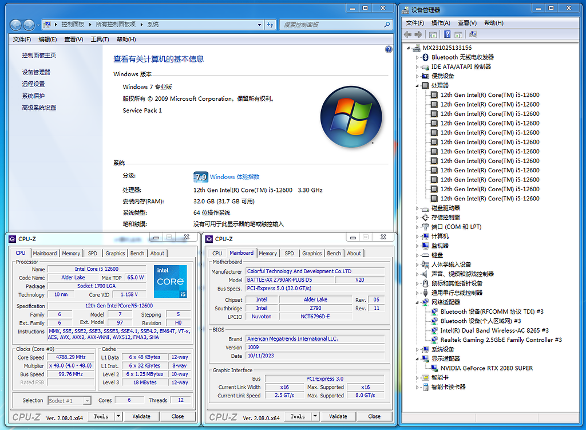The height and width of the screenshot is (430, 586).
Task: Click the Forward arrow in Control Panel window
Action: pos(29,25)
